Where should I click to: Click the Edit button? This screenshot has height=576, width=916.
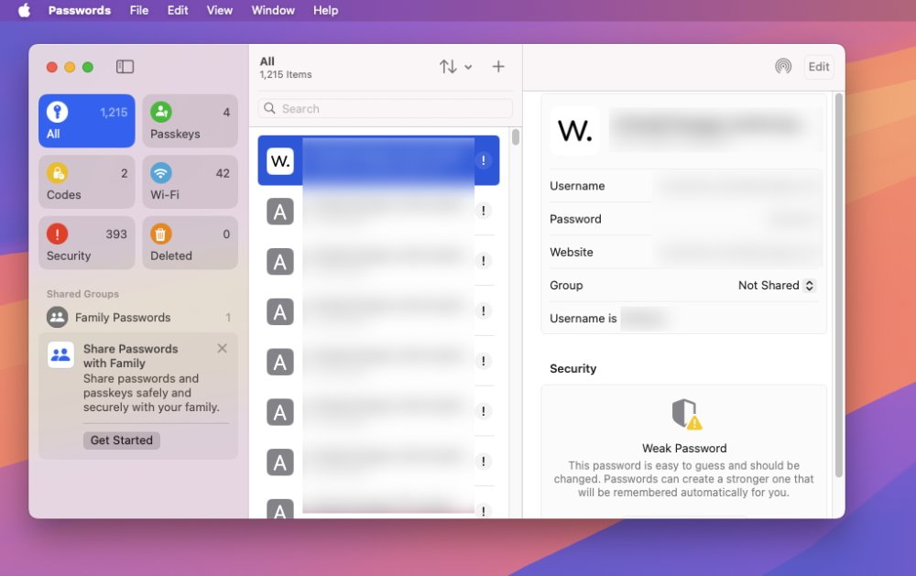[x=818, y=67]
